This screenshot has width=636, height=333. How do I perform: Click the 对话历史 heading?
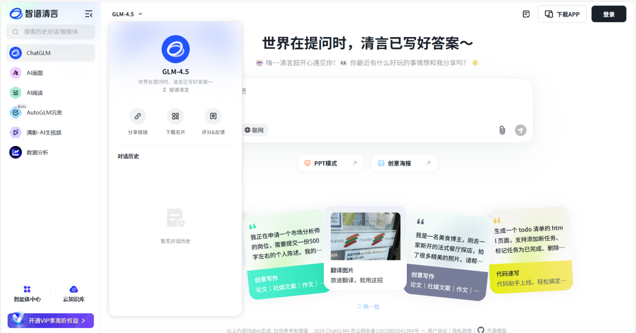click(x=128, y=156)
